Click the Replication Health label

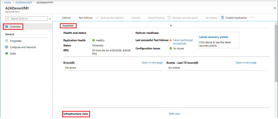[x=75, y=40]
